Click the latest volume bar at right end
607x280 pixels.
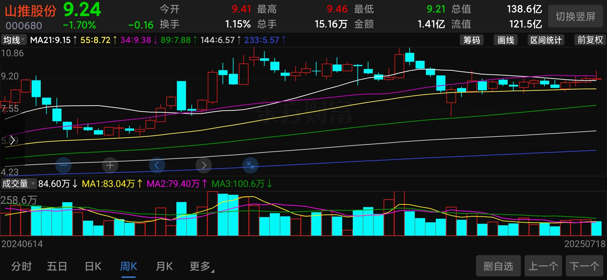(x=596, y=228)
